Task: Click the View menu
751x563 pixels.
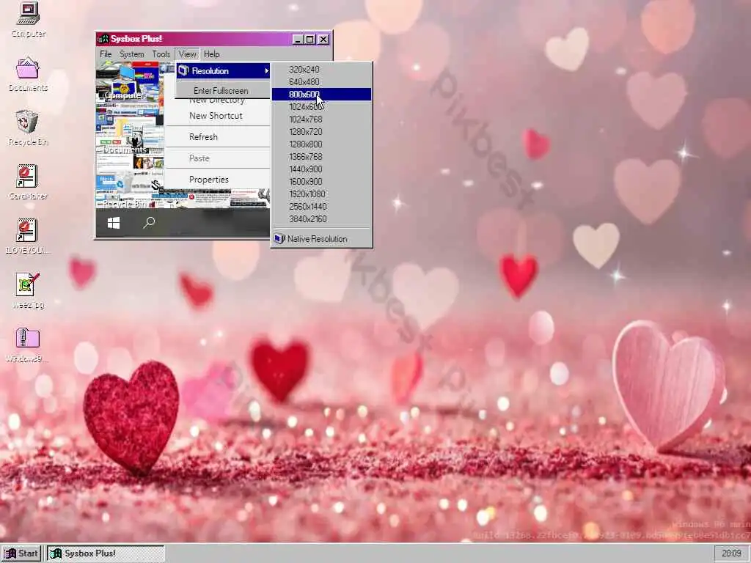Action: click(187, 54)
